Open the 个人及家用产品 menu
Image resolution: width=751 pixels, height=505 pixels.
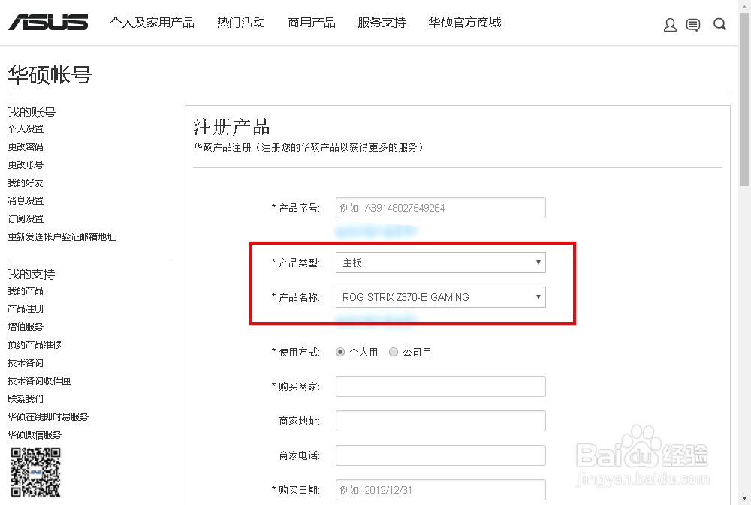(152, 23)
